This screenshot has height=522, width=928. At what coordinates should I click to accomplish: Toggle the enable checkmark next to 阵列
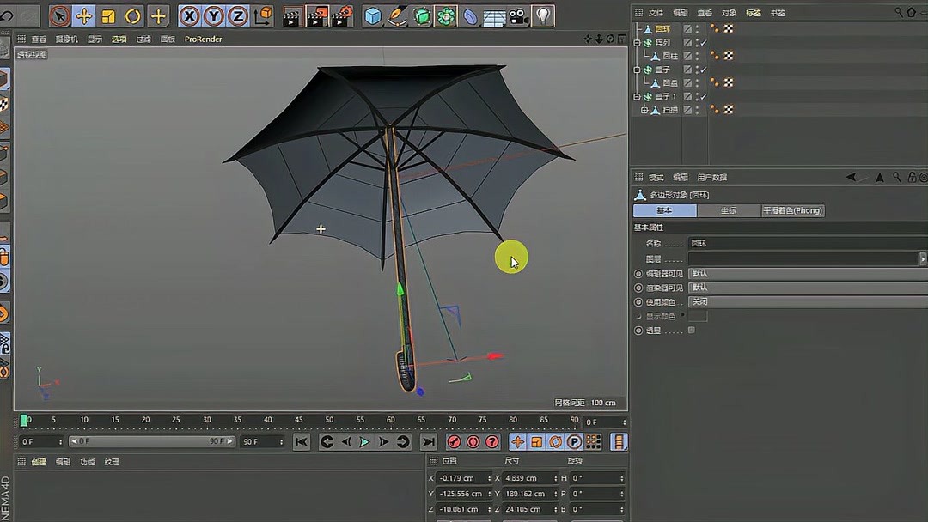pyautogui.click(x=703, y=43)
